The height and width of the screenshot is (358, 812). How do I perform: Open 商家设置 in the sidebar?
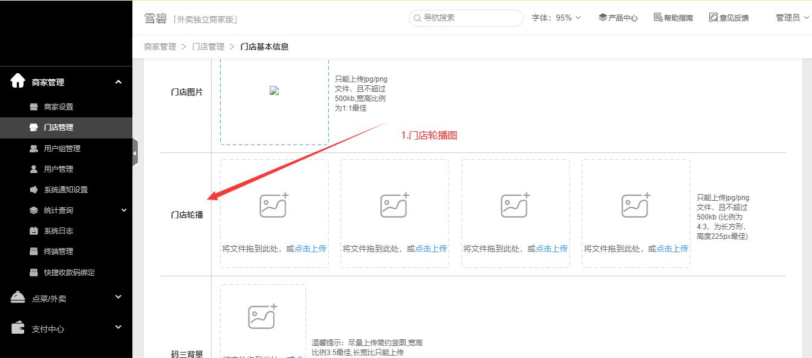pos(58,107)
